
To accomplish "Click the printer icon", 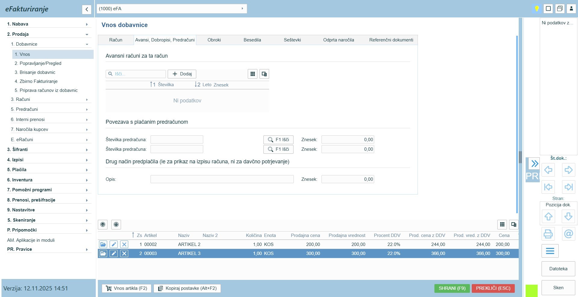I will point(548,234).
